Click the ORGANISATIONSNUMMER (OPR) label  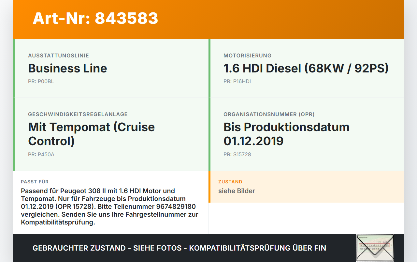[x=269, y=115]
